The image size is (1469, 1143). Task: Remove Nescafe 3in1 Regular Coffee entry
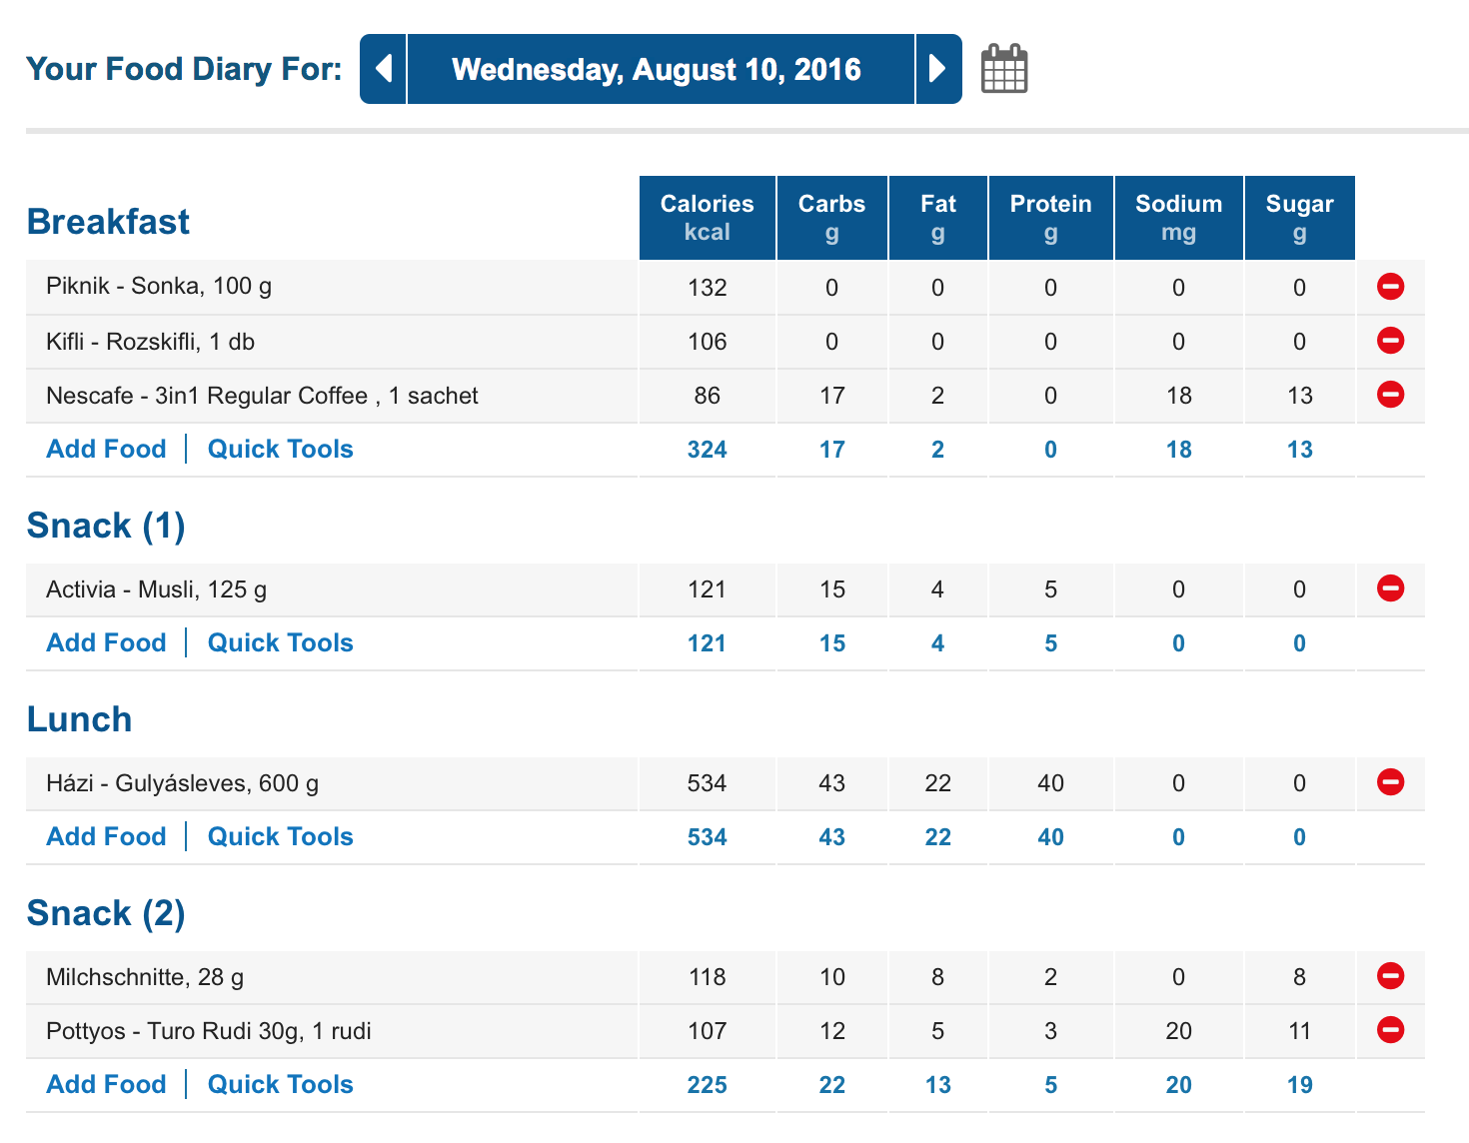coord(1390,395)
